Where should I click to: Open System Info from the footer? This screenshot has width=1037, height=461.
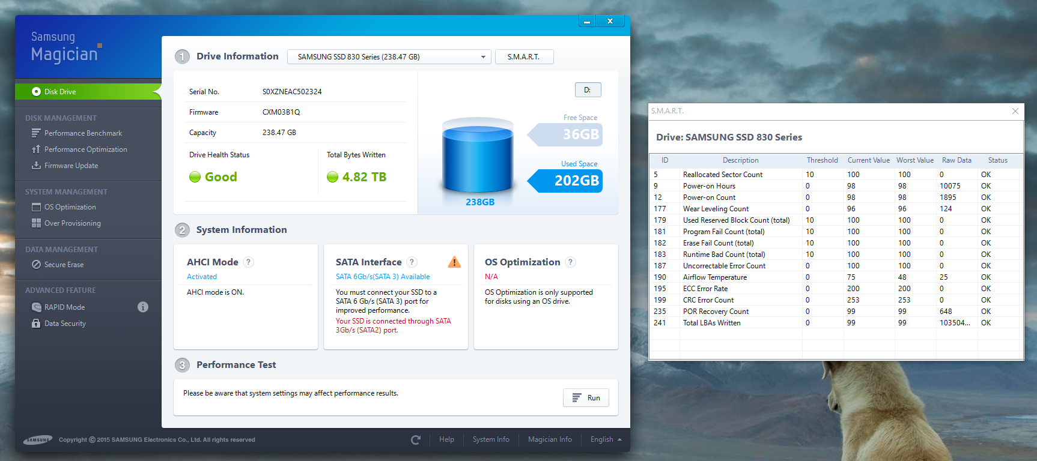(491, 440)
